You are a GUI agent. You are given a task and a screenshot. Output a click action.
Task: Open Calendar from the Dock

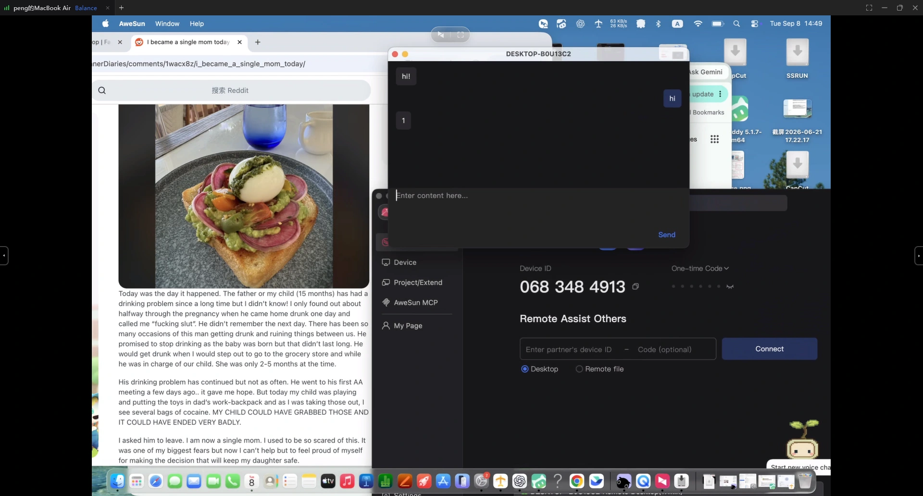tap(251, 481)
